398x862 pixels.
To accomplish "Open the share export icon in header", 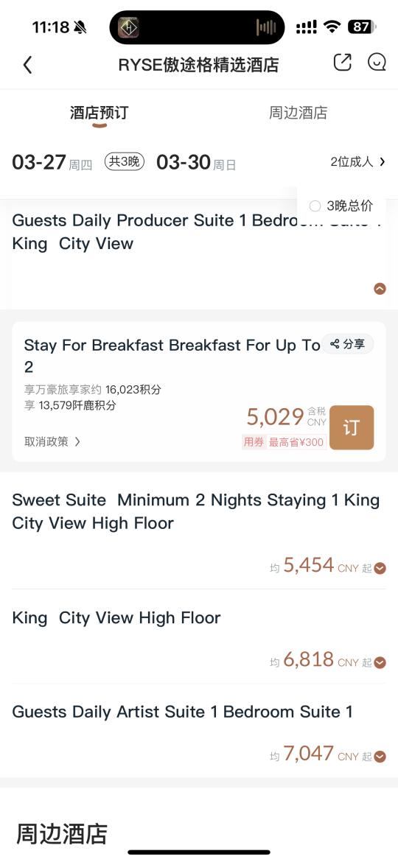I will tap(343, 62).
